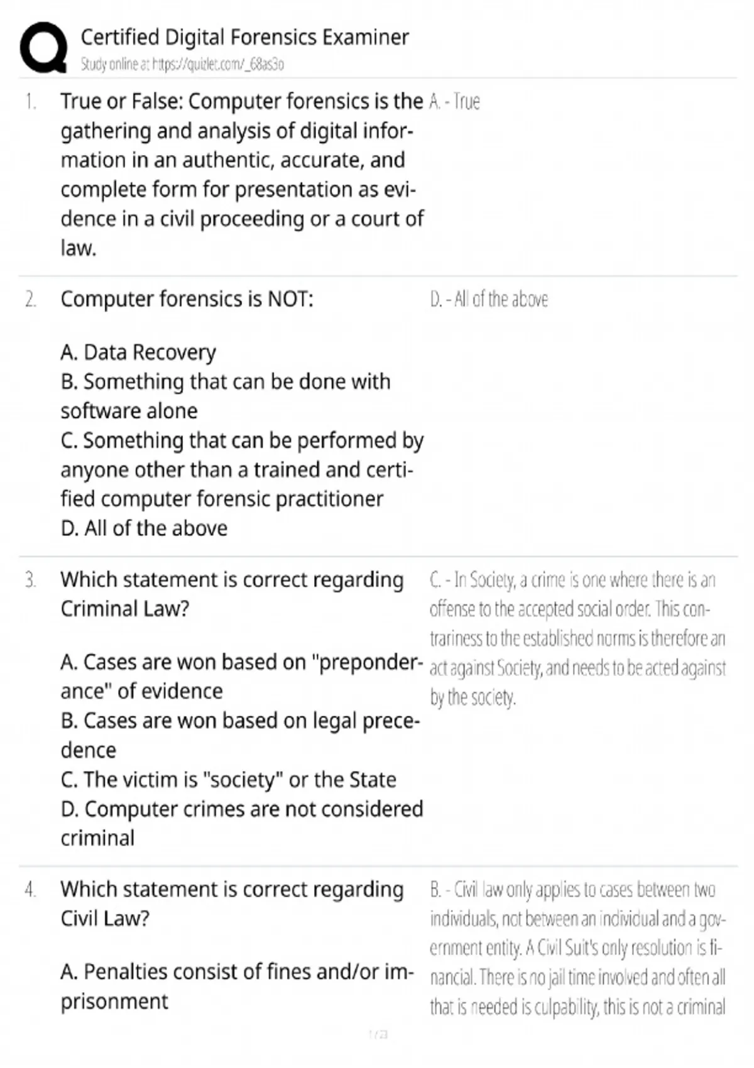Select option A about fines and imprisonment

click(237, 986)
